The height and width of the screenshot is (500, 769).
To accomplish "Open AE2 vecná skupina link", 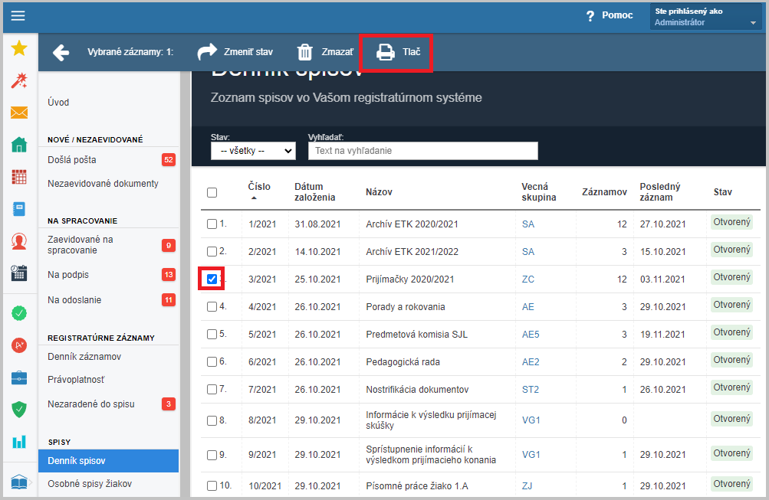I will click(x=531, y=362).
